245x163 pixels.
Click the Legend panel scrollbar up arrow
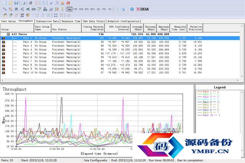click(242, 92)
